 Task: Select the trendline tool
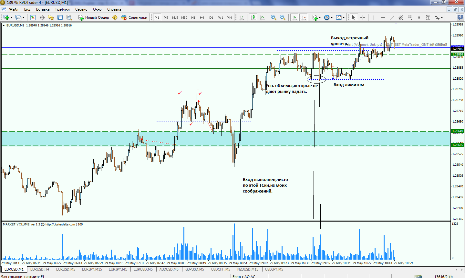click(x=392, y=17)
